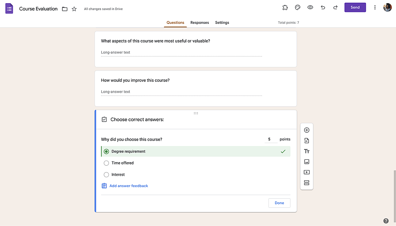Click the drag handle dots on card
Viewport: 396px width, 226px height.
(x=196, y=113)
